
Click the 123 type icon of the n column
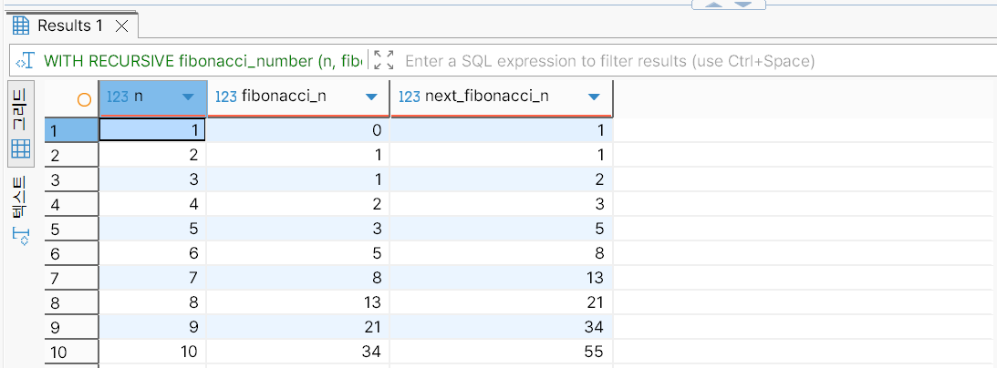pyautogui.click(x=118, y=97)
